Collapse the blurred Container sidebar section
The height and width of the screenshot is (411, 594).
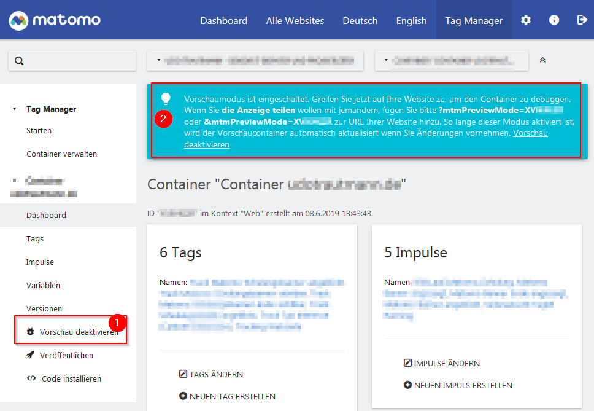14,181
